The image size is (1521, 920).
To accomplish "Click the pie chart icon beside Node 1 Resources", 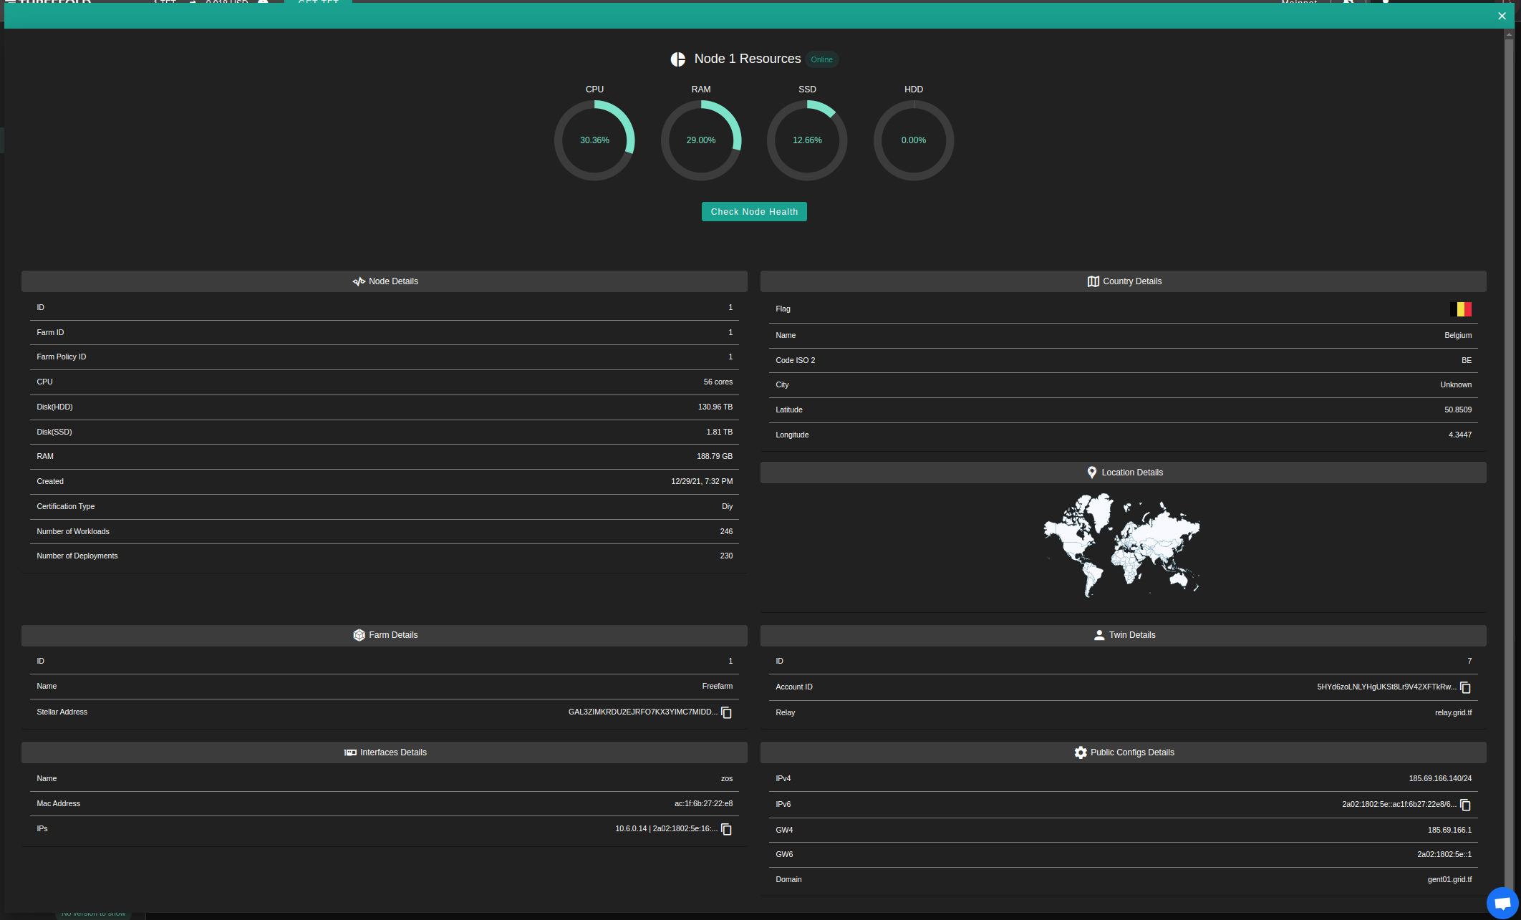I will click(x=677, y=59).
